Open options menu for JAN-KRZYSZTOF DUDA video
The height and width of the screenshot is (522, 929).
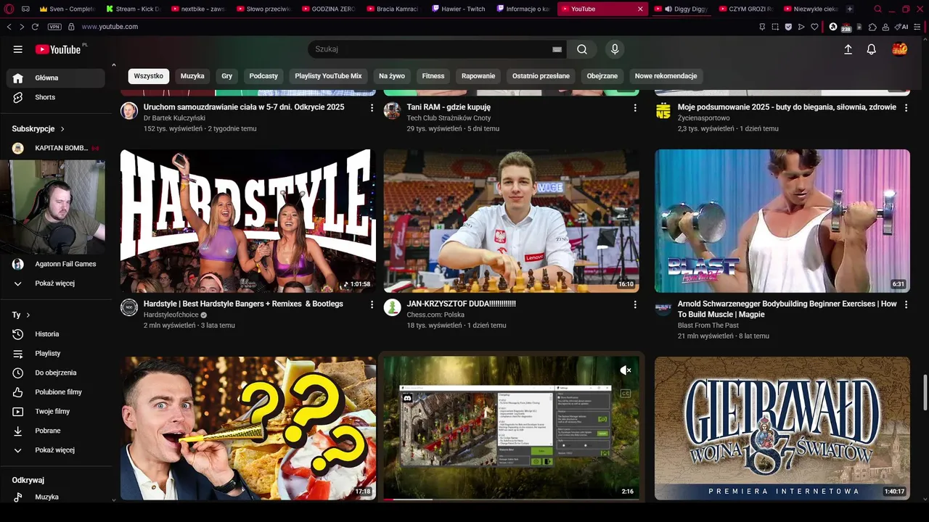point(635,304)
